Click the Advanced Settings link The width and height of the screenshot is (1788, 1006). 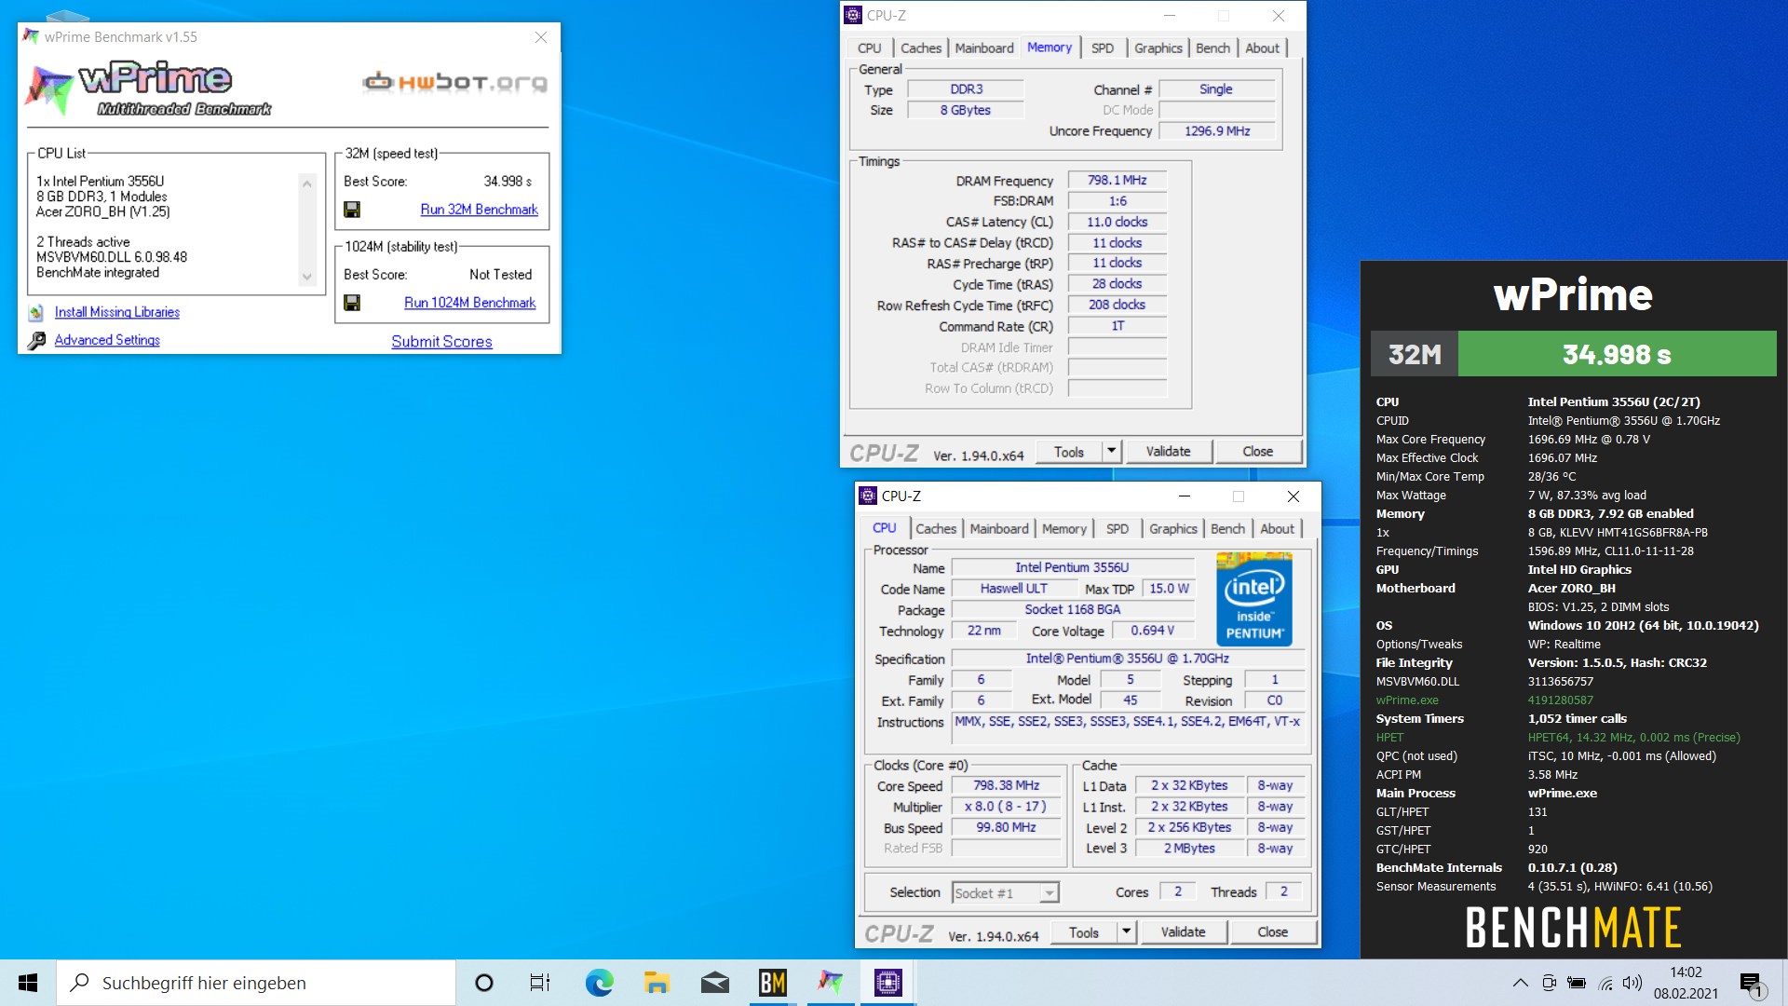[107, 340]
